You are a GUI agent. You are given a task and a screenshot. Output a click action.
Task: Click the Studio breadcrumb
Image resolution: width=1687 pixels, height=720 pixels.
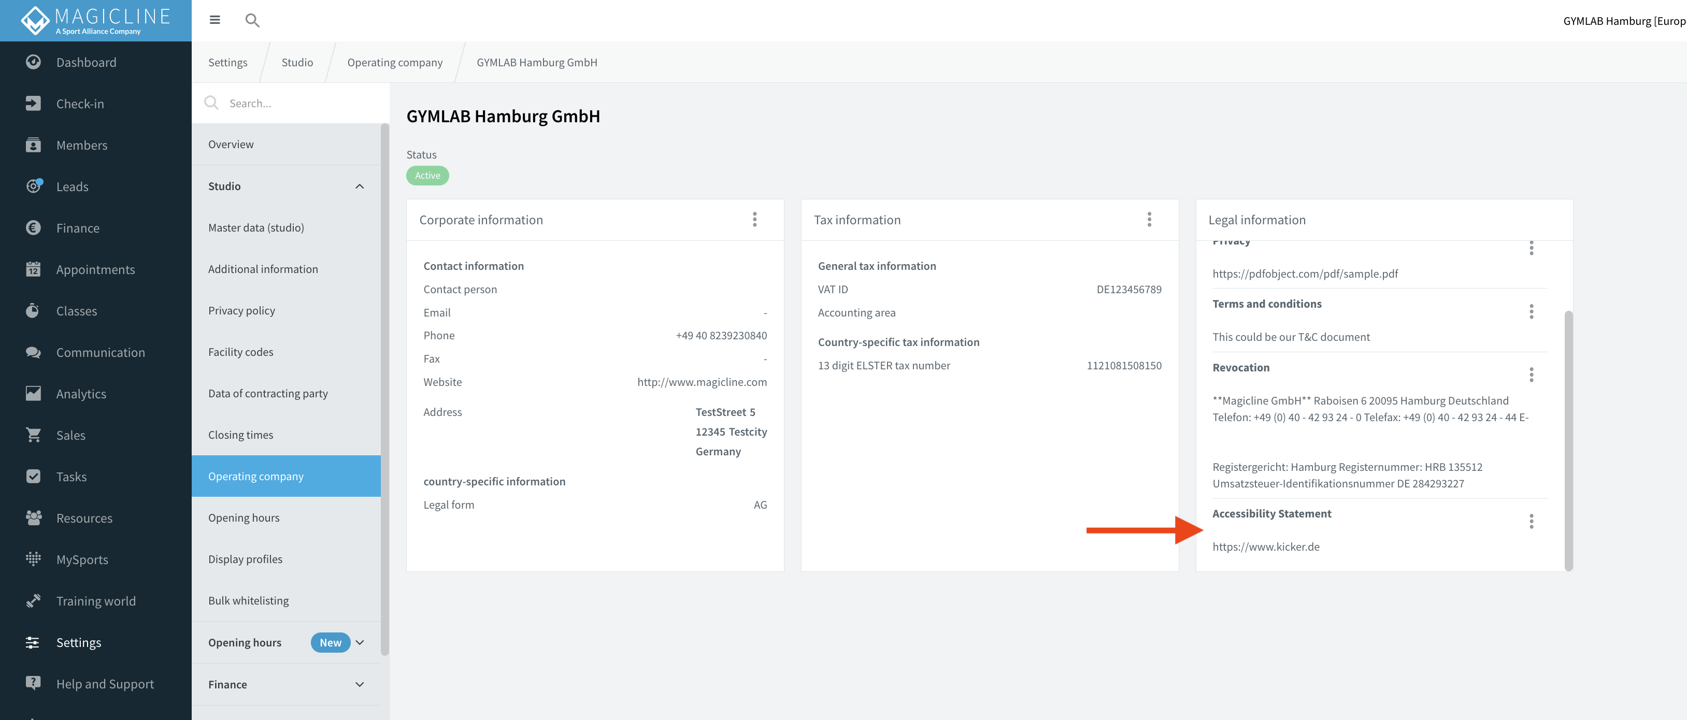[x=297, y=62]
